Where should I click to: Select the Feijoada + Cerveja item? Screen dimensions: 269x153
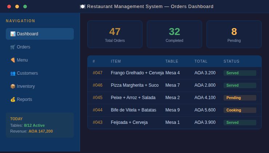129,122
